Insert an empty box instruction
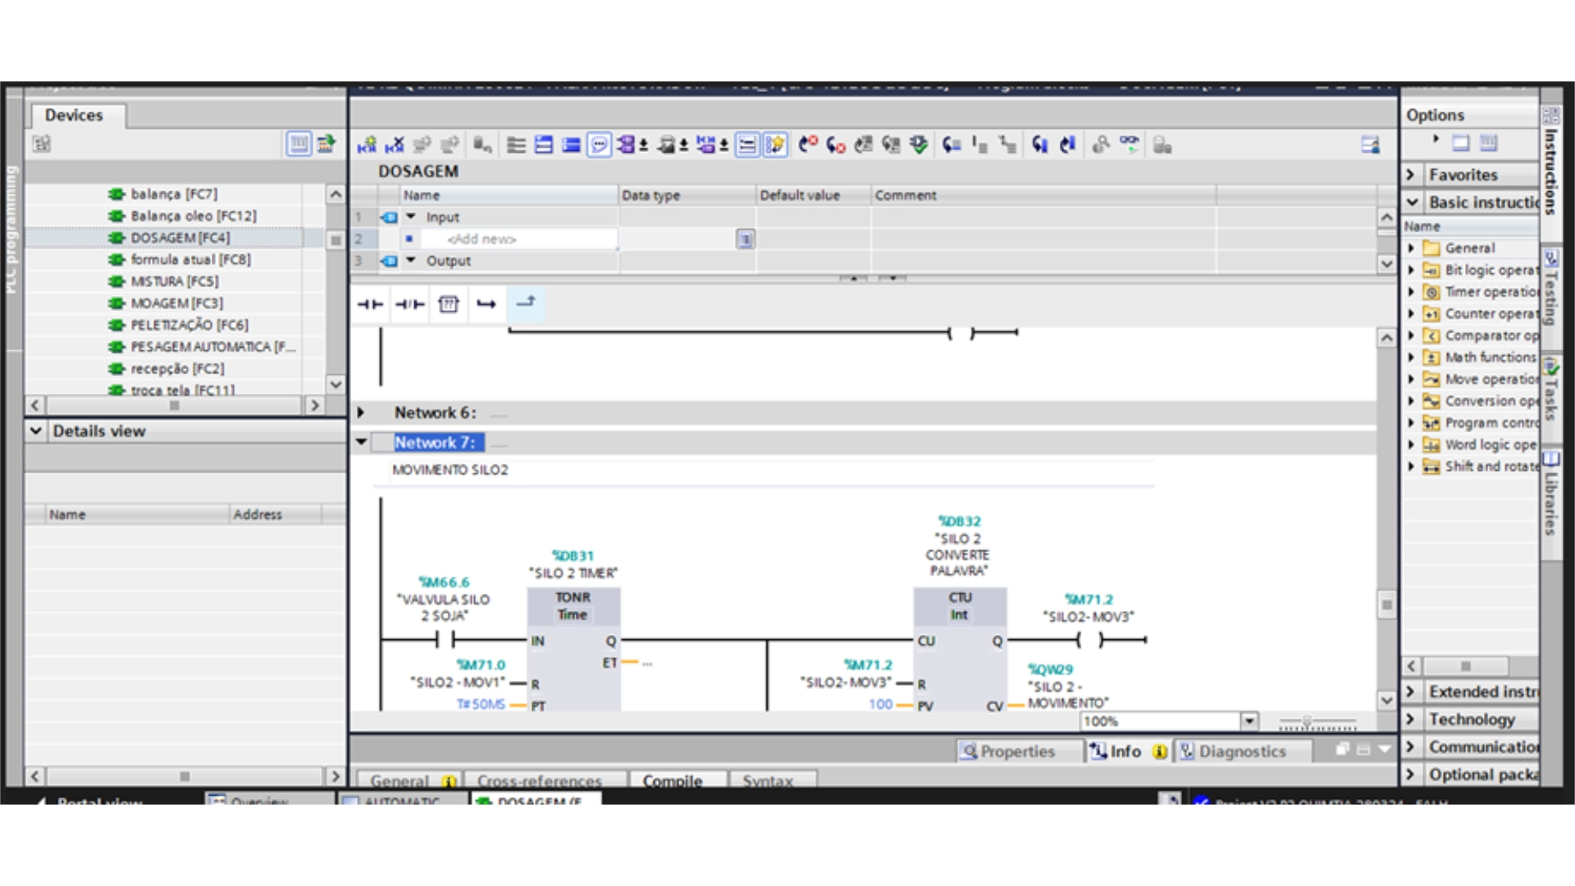This screenshot has width=1575, height=886. tap(448, 304)
